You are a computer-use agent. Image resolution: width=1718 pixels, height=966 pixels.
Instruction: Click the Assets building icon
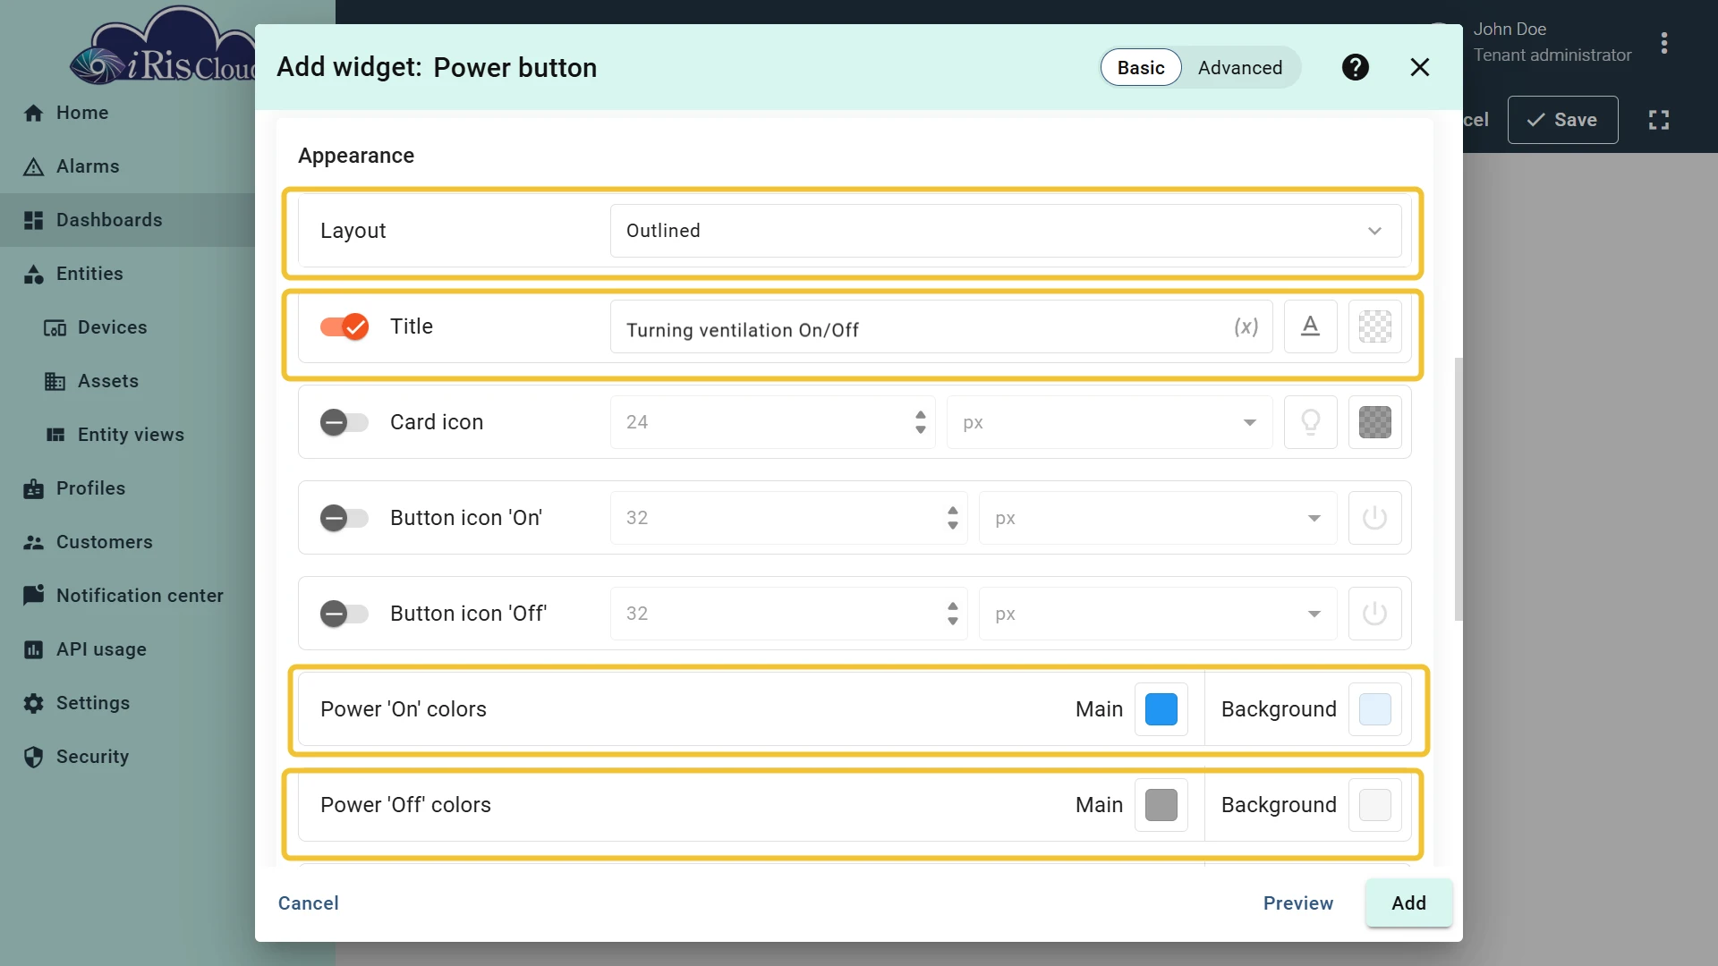click(55, 381)
